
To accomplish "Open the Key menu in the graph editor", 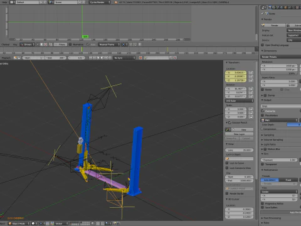I will pyautogui.click(x=15, y=45).
